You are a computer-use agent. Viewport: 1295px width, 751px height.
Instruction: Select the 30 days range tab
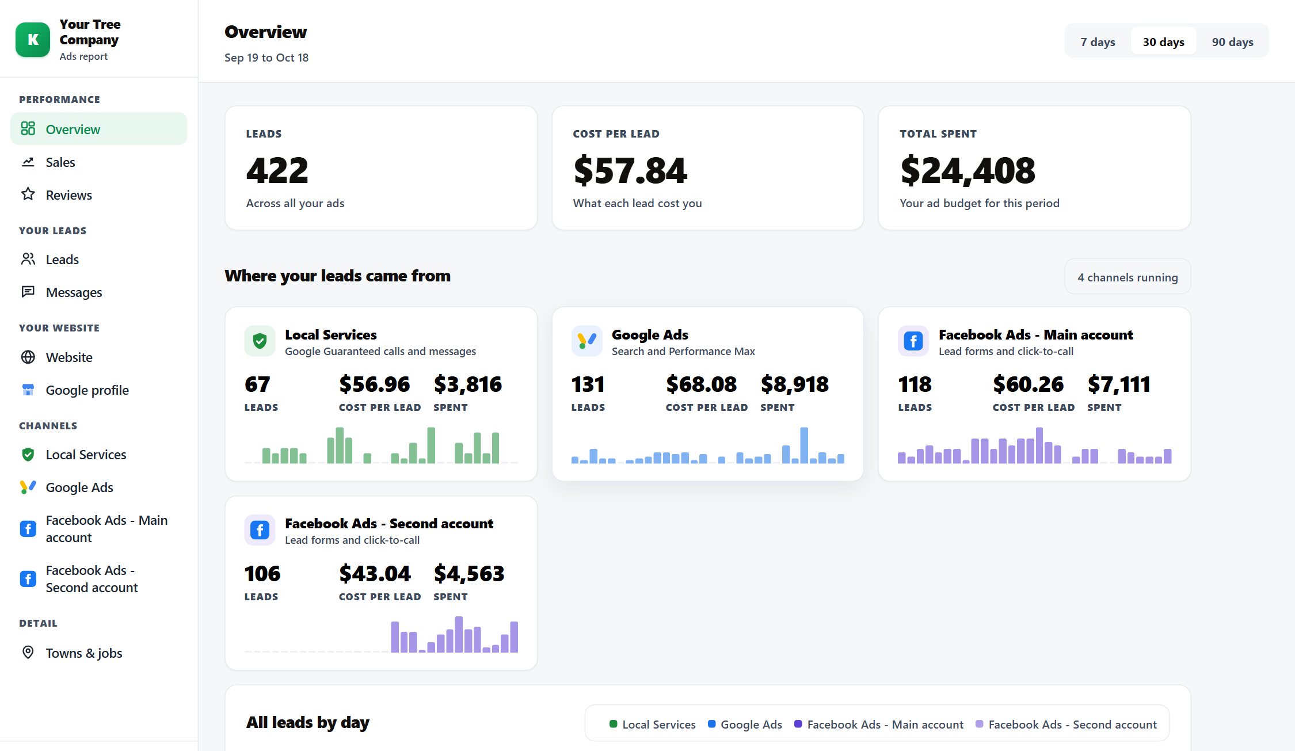(x=1163, y=41)
